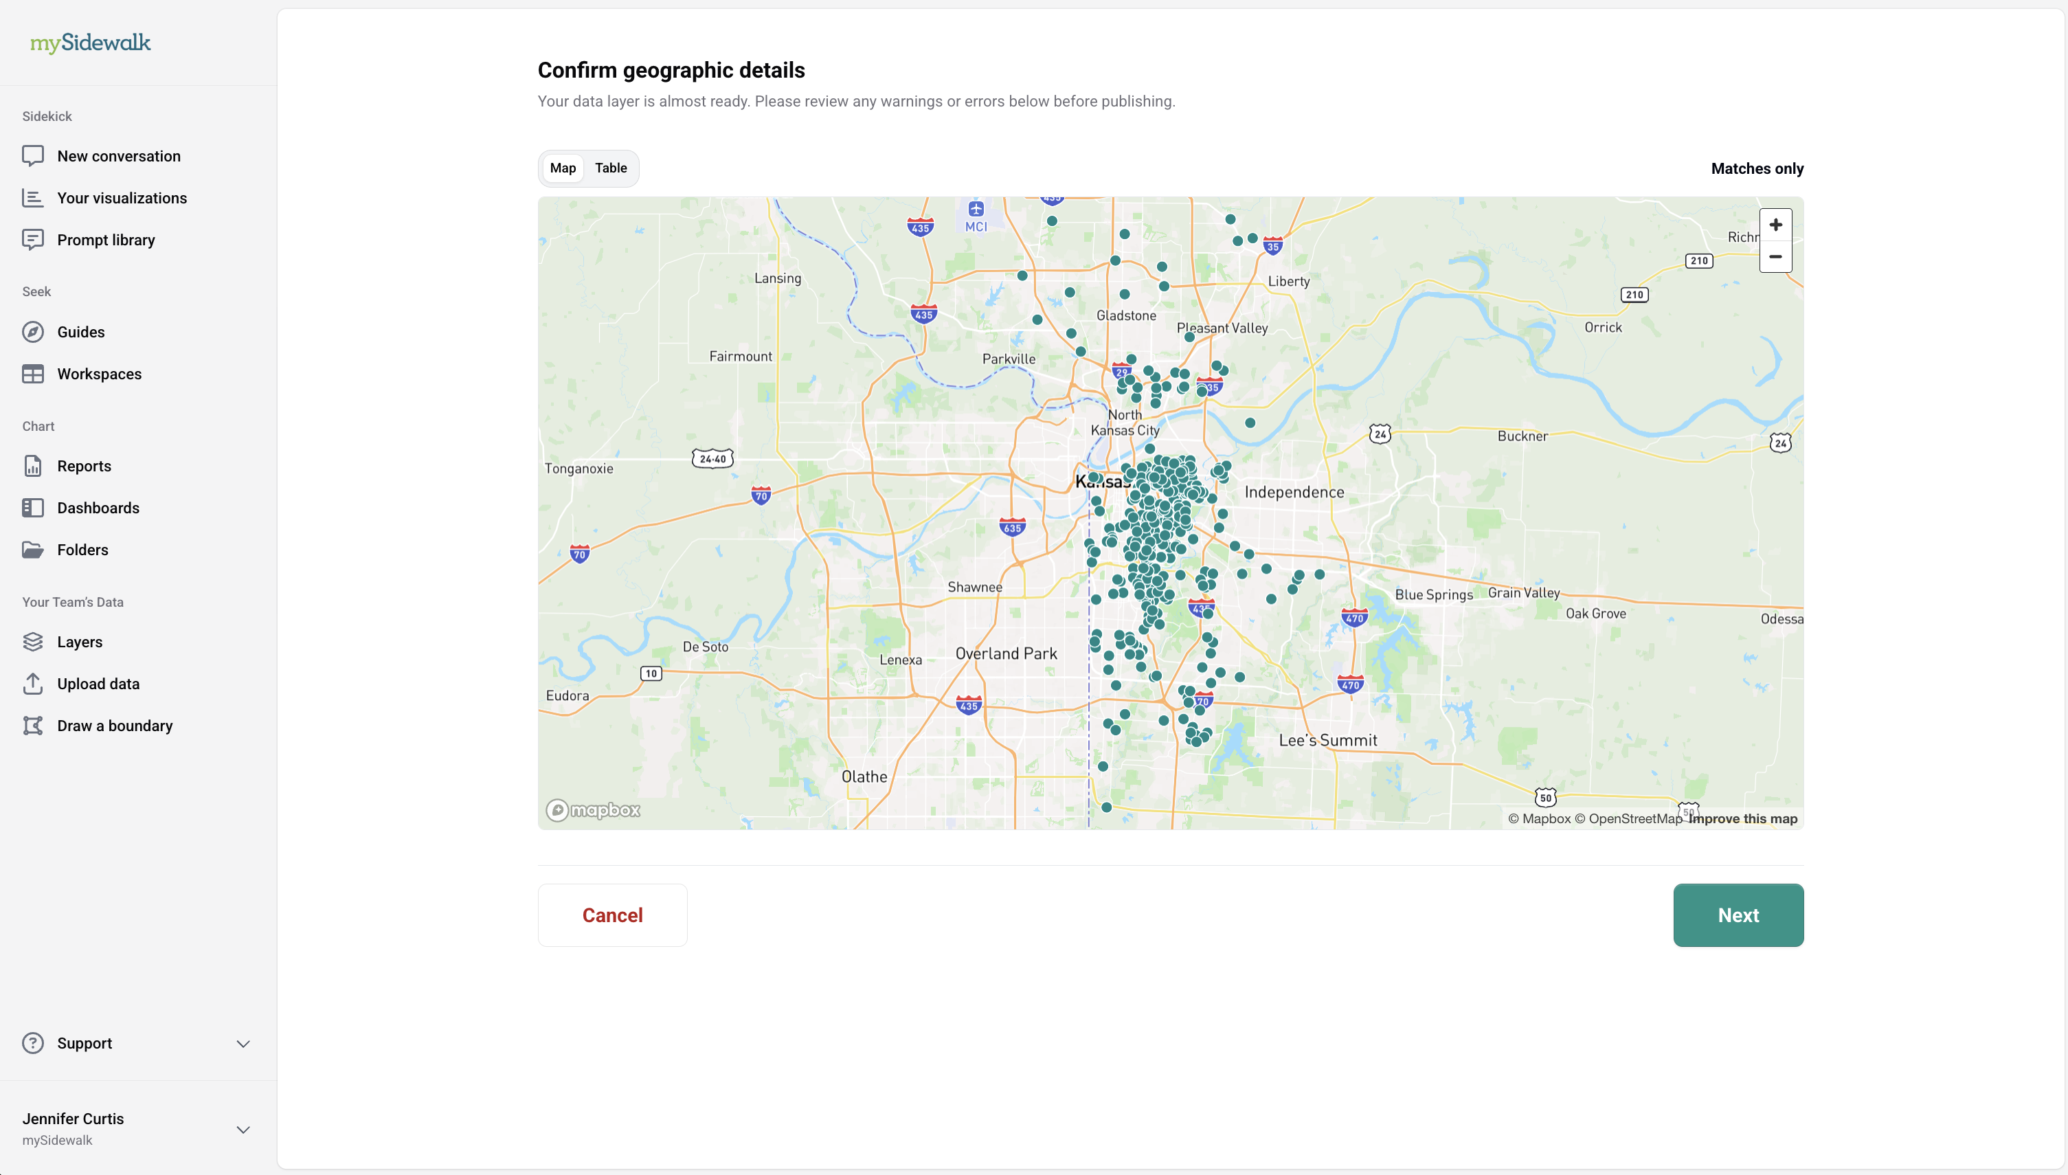Open the Improve this map link
The width and height of the screenshot is (2068, 1175).
1743,818
